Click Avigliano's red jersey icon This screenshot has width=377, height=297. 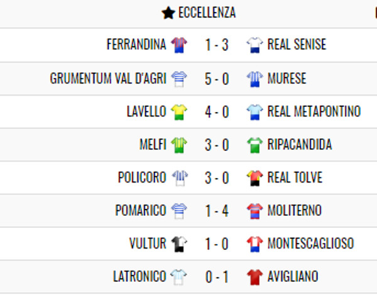coord(254,277)
